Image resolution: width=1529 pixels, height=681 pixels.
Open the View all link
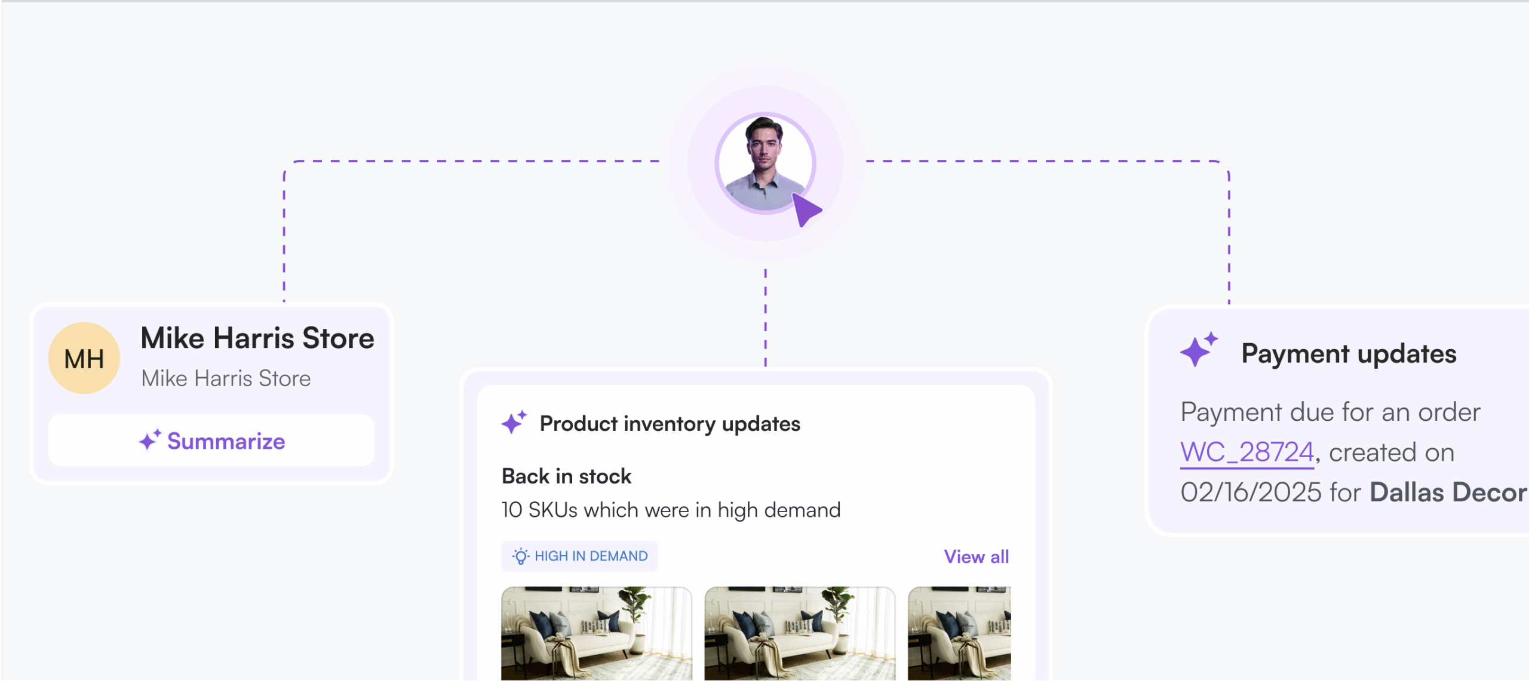(976, 557)
